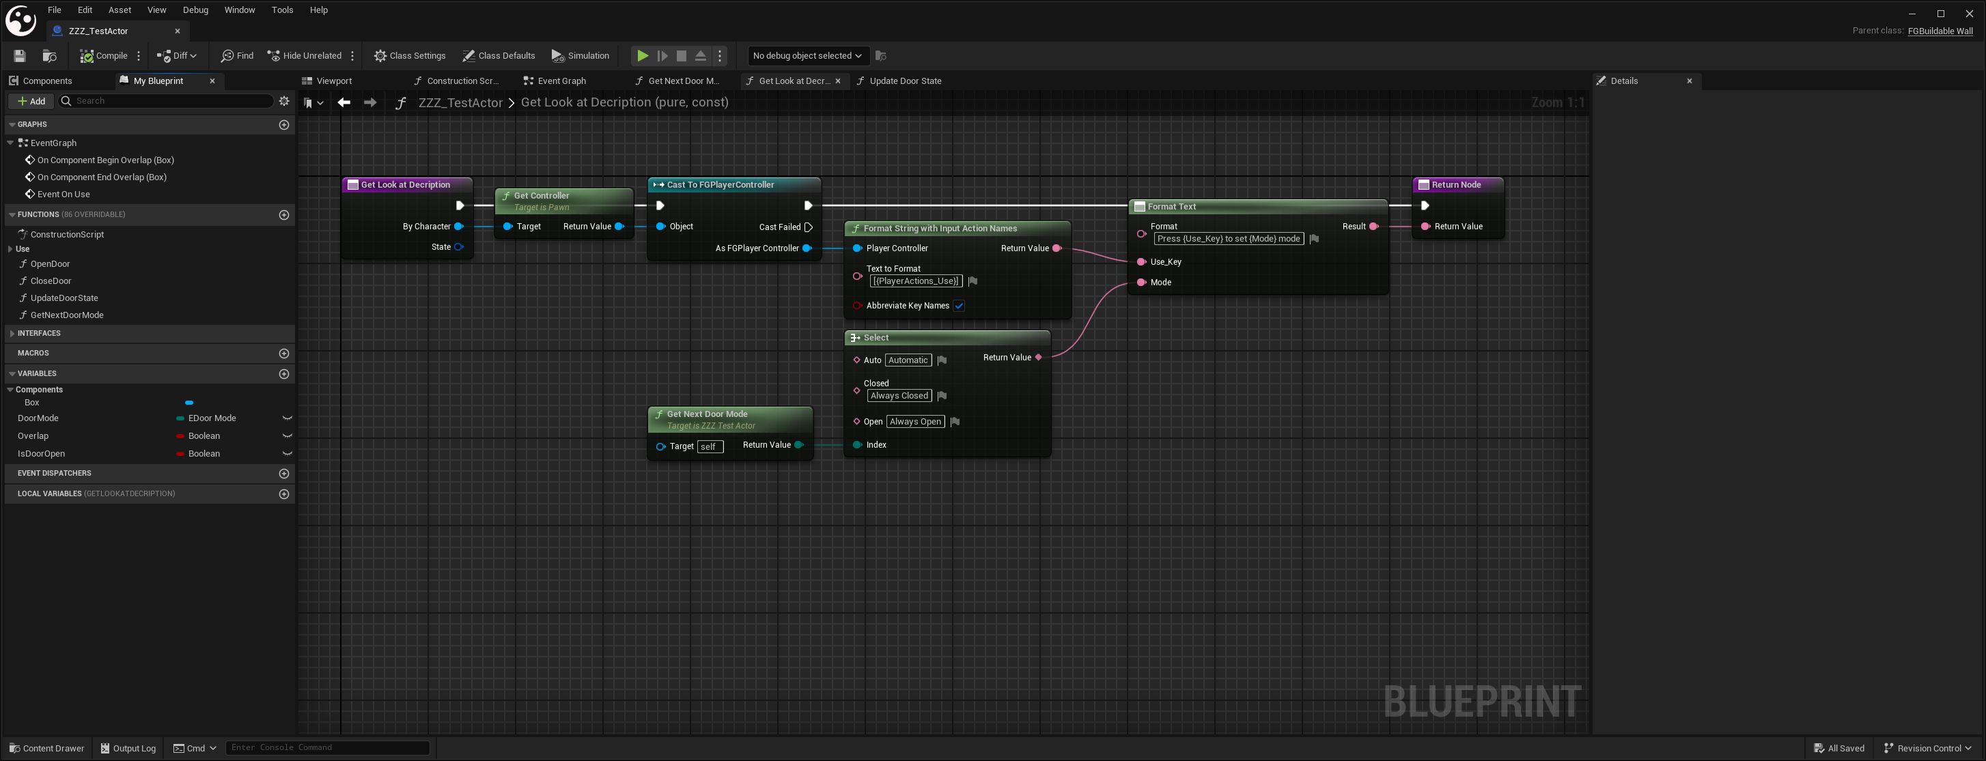Screen dimensions: 1986x761
Task: Add new variable with plus icon
Action: [x=283, y=373]
